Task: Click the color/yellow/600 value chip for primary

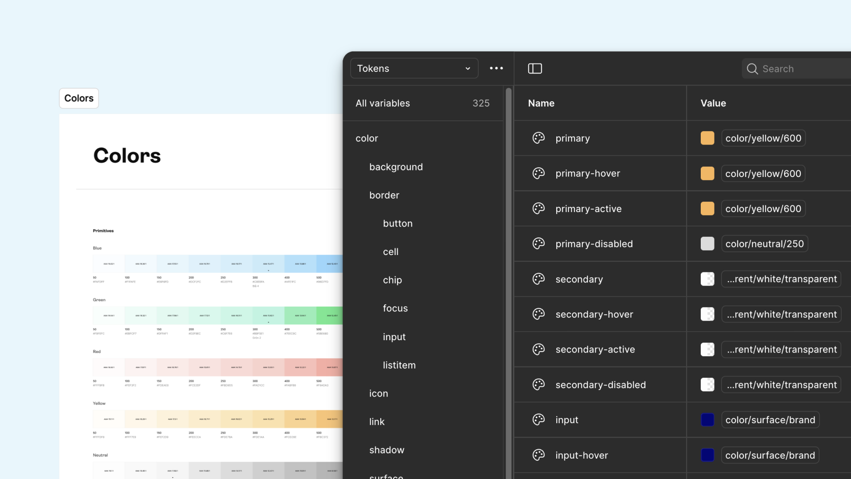Action: pyautogui.click(x=763, y=138)
